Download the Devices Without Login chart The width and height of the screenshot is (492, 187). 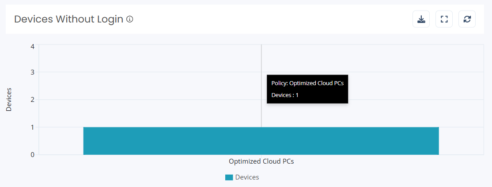pyautogui.click(x=421, y=19)
